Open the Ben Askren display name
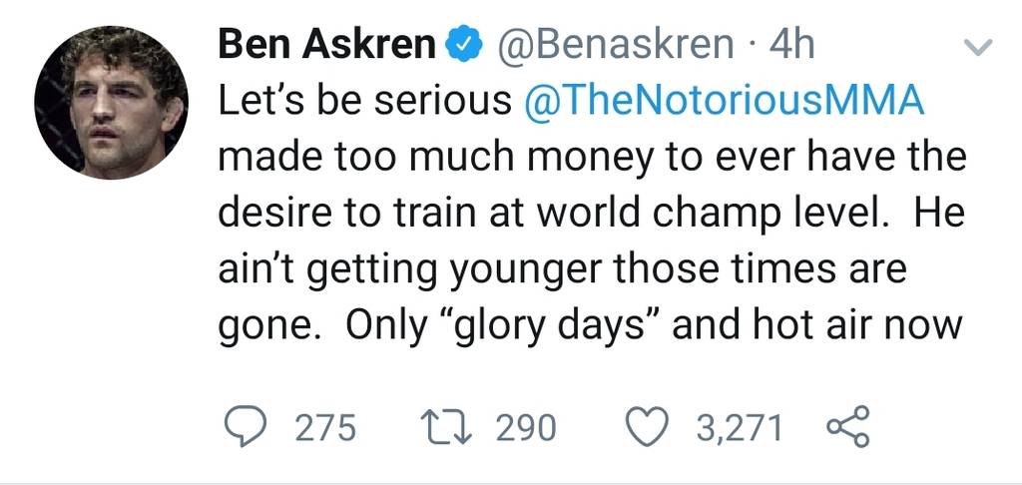The image size is (1022, 485). 327,45
